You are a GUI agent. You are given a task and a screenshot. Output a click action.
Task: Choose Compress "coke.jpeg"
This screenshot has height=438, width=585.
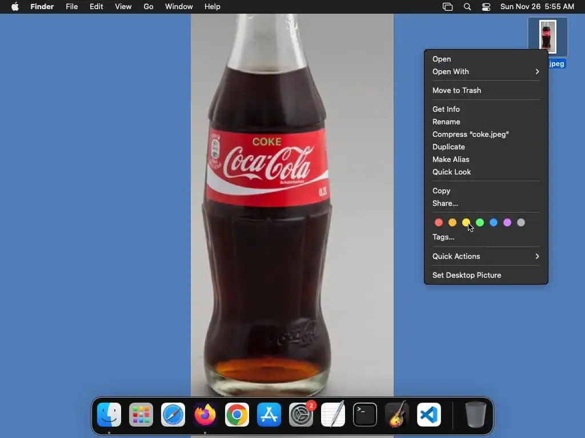486,134
